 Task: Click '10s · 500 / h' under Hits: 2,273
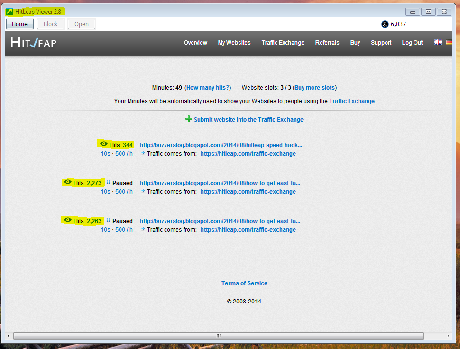(x=117, y=191)
